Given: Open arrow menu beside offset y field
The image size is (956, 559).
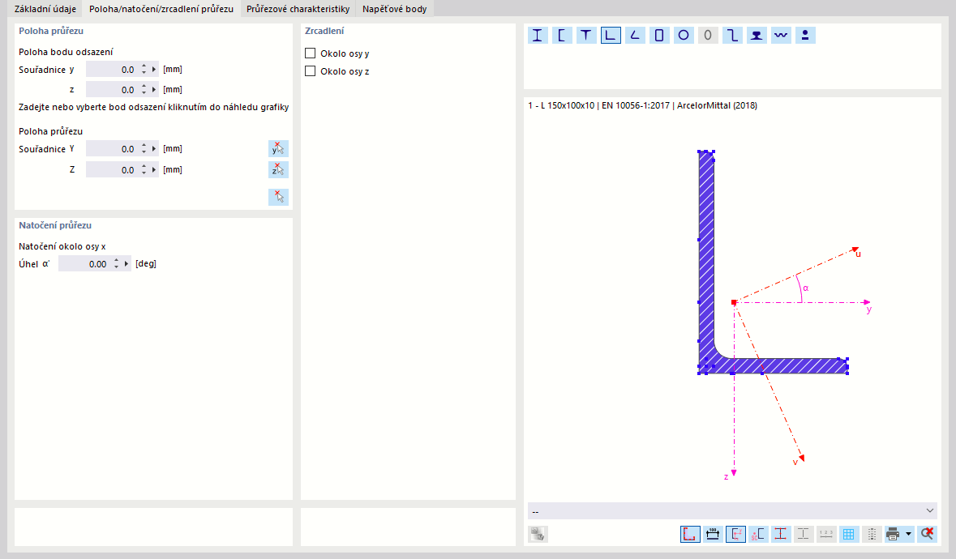Looking at the screenshot, I should point(154,70).
